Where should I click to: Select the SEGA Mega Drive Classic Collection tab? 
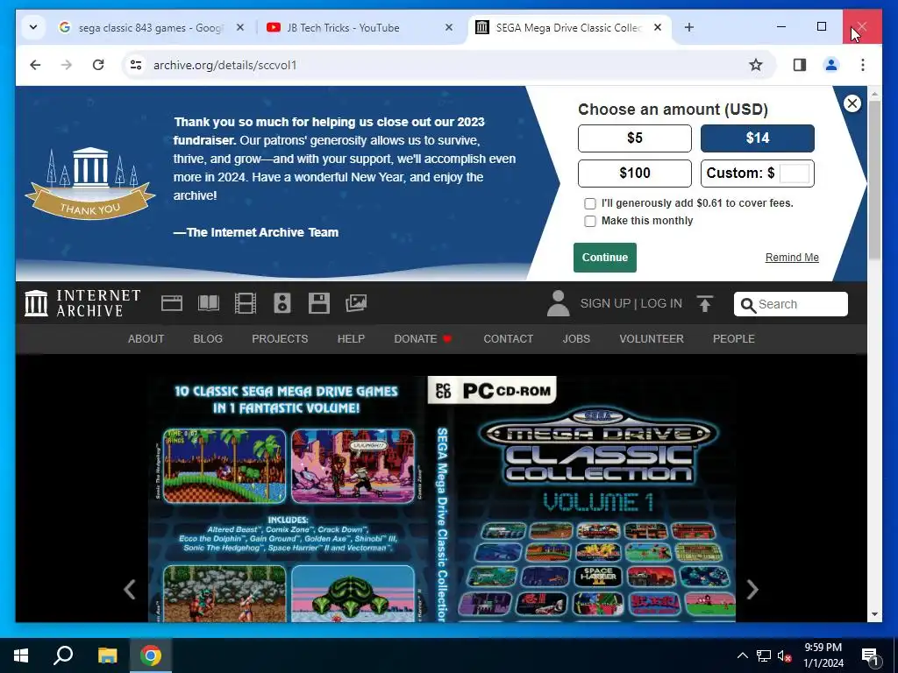coord(570,27)
